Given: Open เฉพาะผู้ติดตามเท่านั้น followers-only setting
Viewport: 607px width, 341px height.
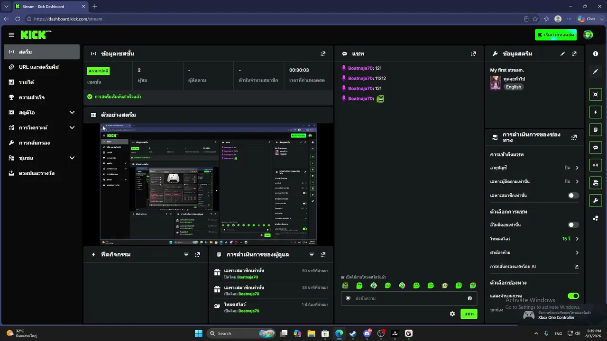Looking at the screenshot, I should [x=534, y=181].
